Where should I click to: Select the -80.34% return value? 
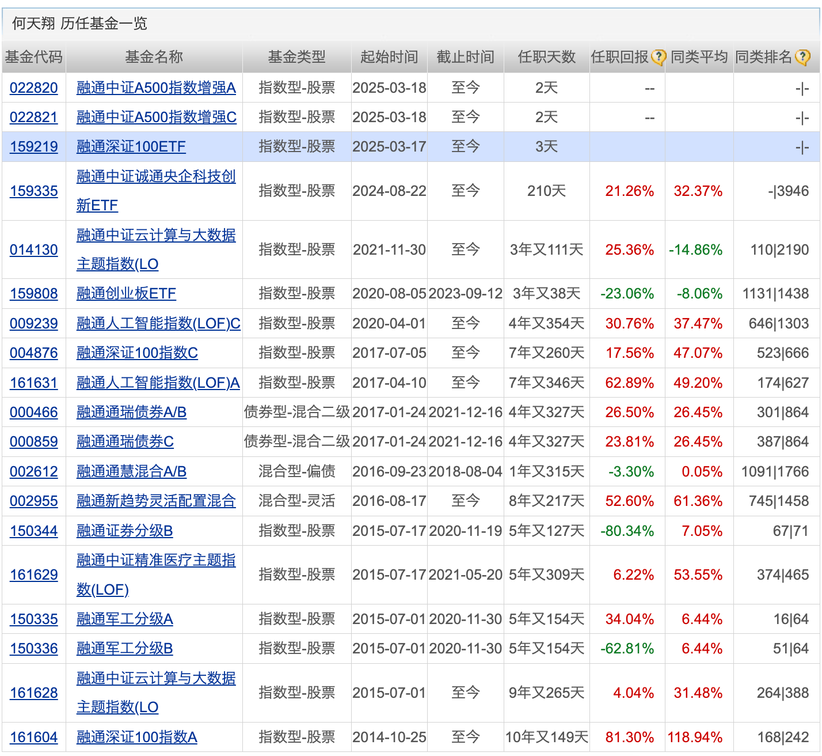(x=627, y=531)
